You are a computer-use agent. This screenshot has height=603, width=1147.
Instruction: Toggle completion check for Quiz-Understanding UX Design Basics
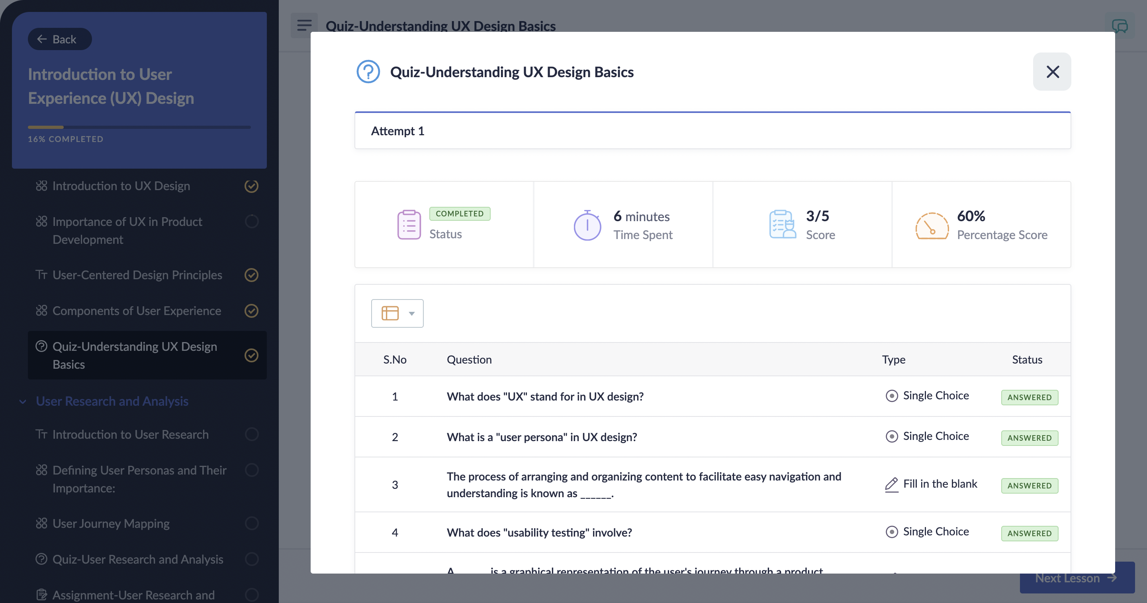click(252, 355)
